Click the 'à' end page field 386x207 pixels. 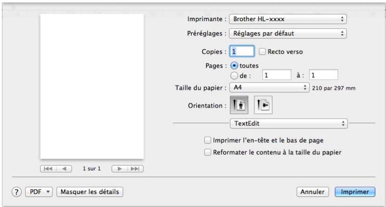(x=323, y=75)
